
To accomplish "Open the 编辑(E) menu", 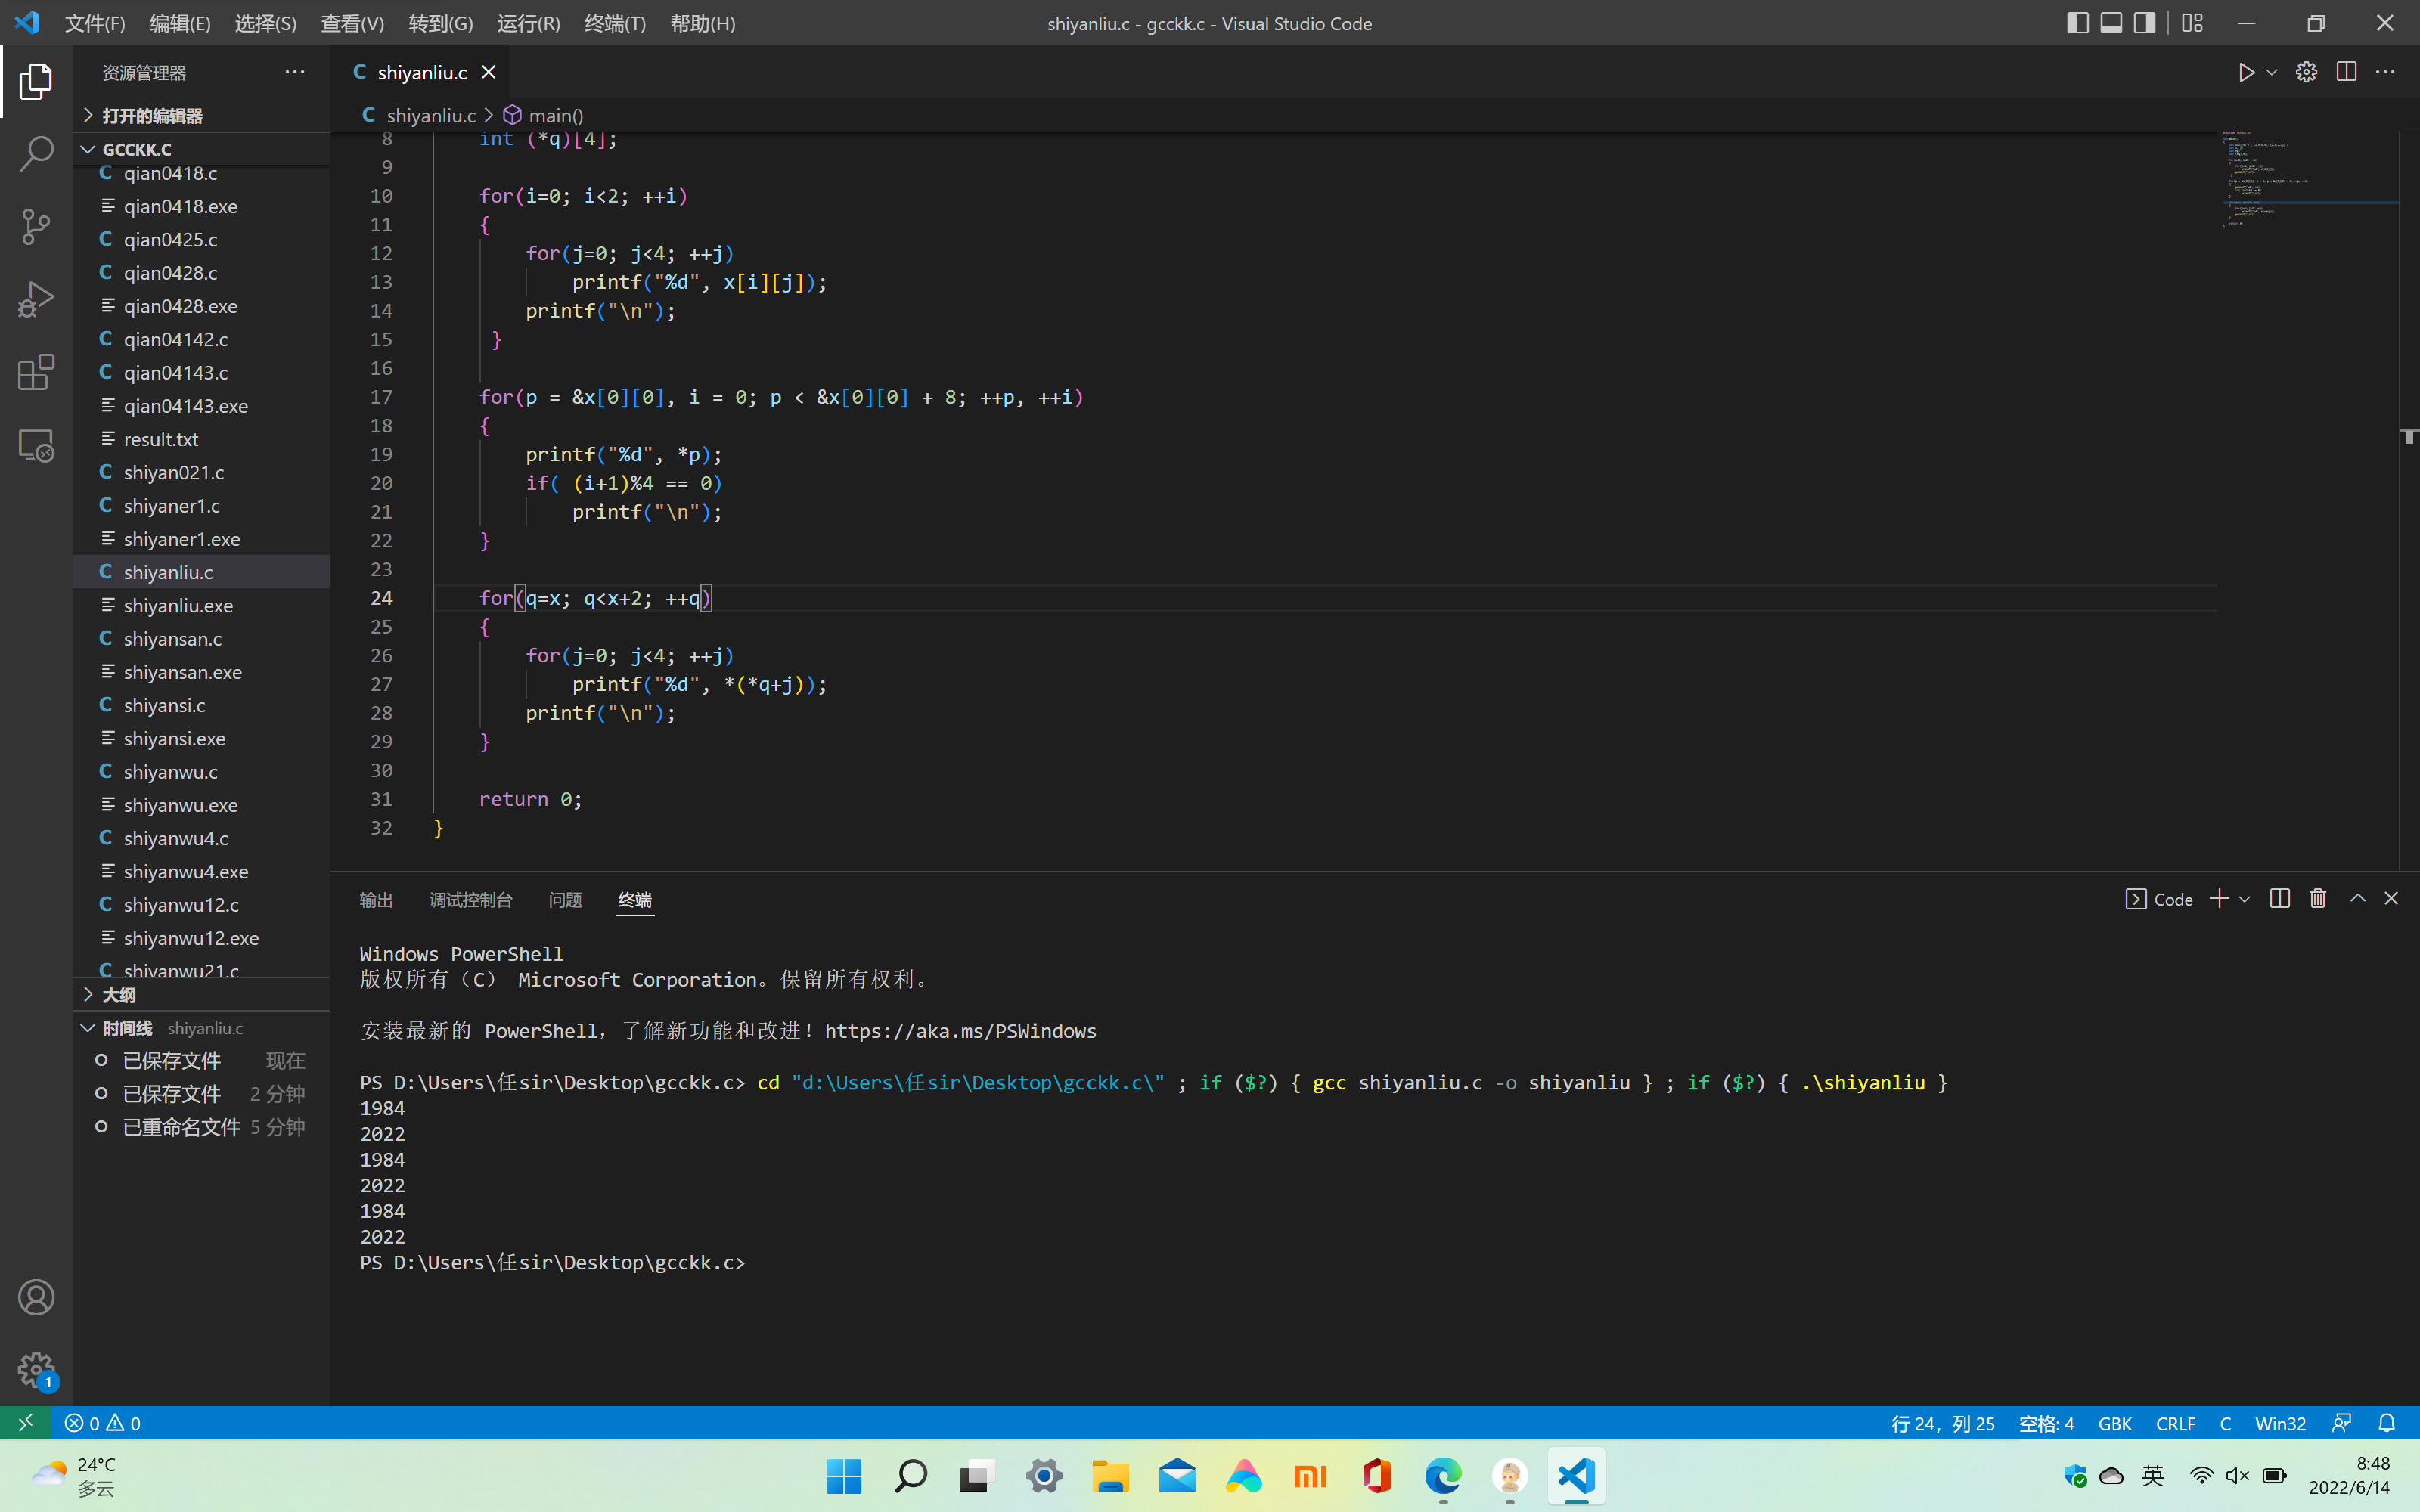I will 180,23.
